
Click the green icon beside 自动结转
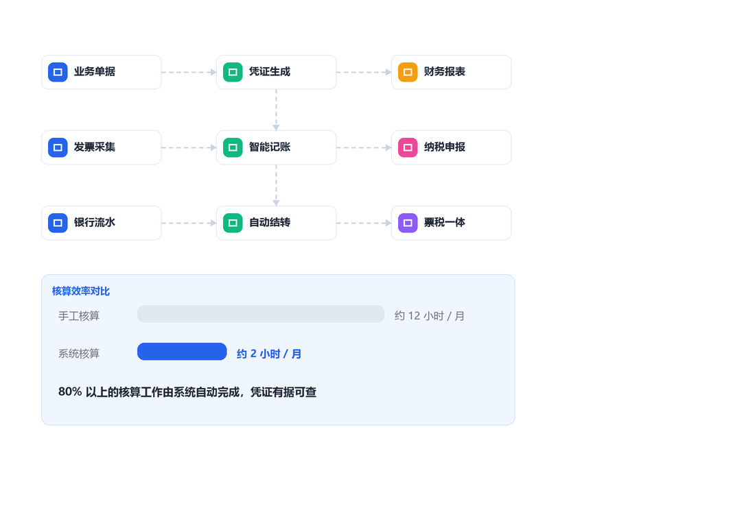[x=233, y=223]
